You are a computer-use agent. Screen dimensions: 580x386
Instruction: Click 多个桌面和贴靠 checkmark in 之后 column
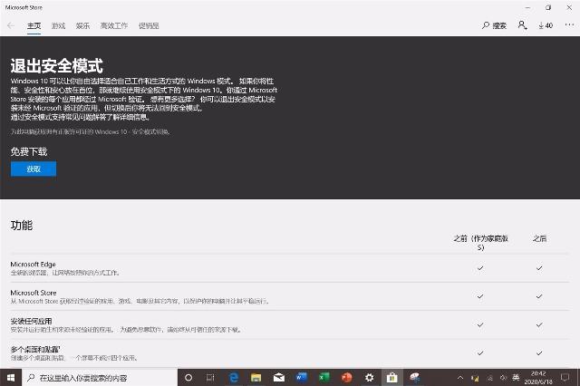[539, 353]
